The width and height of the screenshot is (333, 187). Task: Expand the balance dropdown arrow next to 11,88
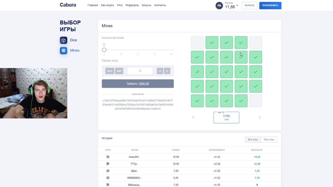(x=237, y=5)
